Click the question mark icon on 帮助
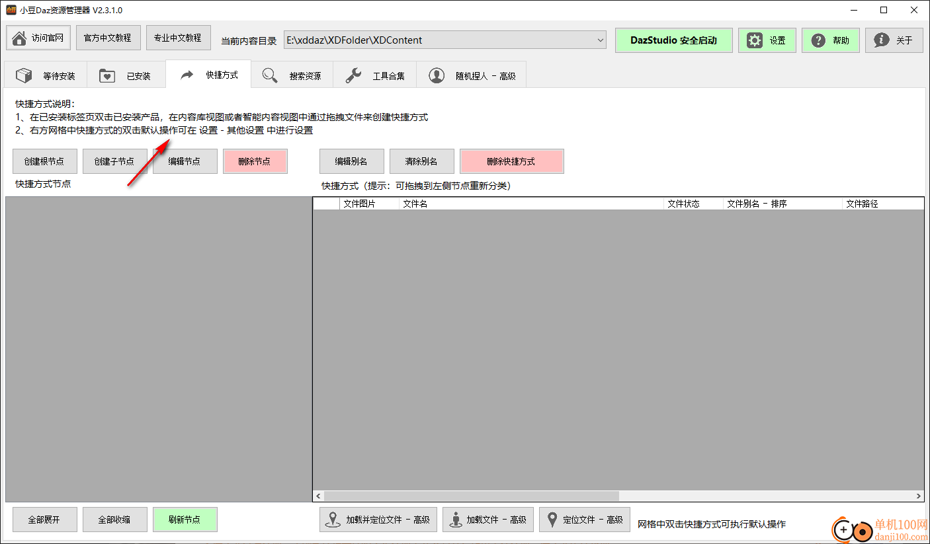Viewport: 930px width, 544px height. (x=818, y=40)
